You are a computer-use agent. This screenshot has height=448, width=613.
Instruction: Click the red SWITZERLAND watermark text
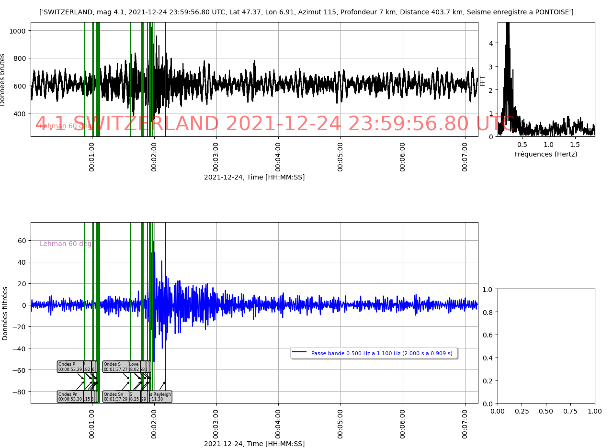[x=275, y=124]
